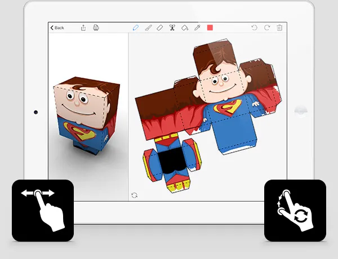This screenshot has width=338, height=259.
Task: Open the sticker face/moustache tool
Action: click(x=172, y=28)
